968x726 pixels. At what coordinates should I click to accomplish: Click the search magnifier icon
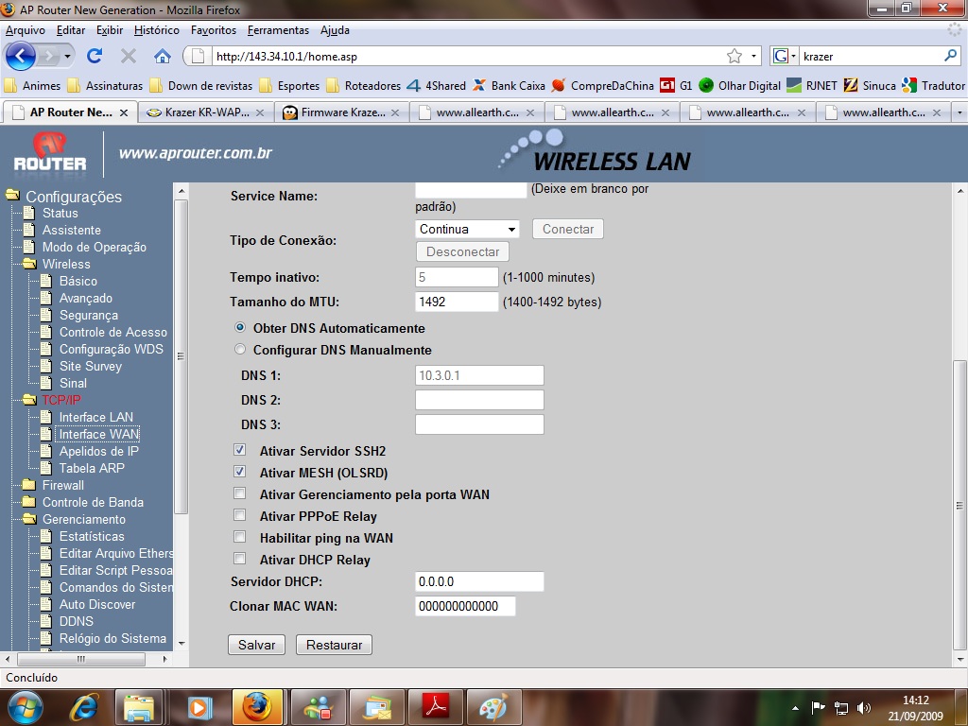[x=951, y=56]
